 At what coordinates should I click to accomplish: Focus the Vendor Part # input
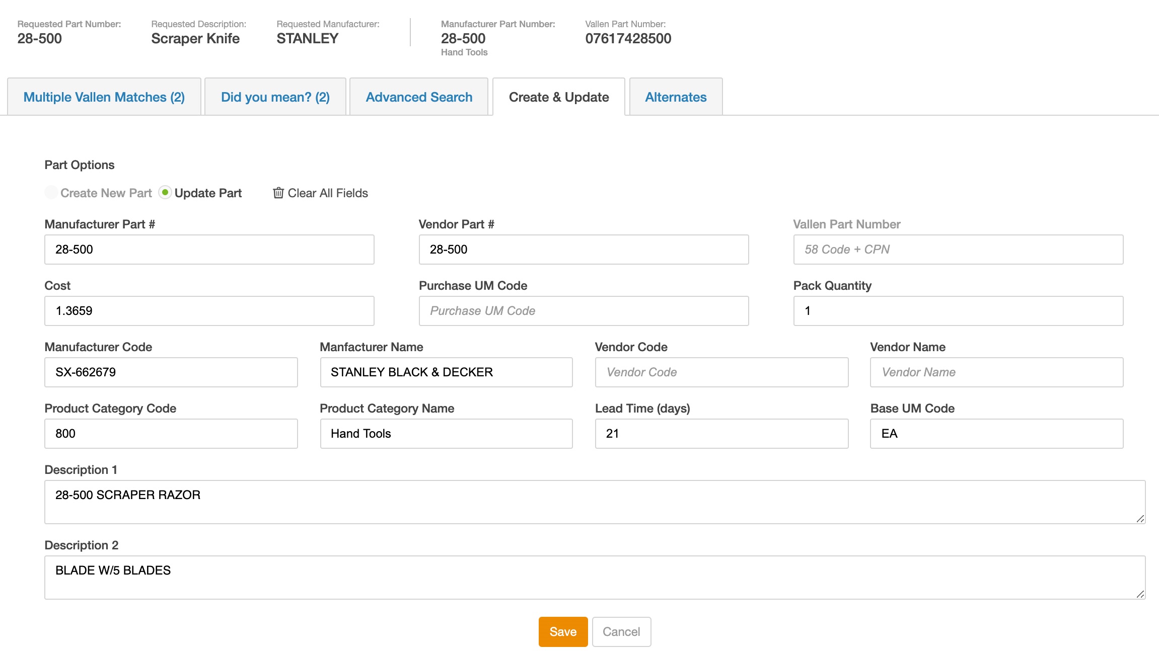584,250
